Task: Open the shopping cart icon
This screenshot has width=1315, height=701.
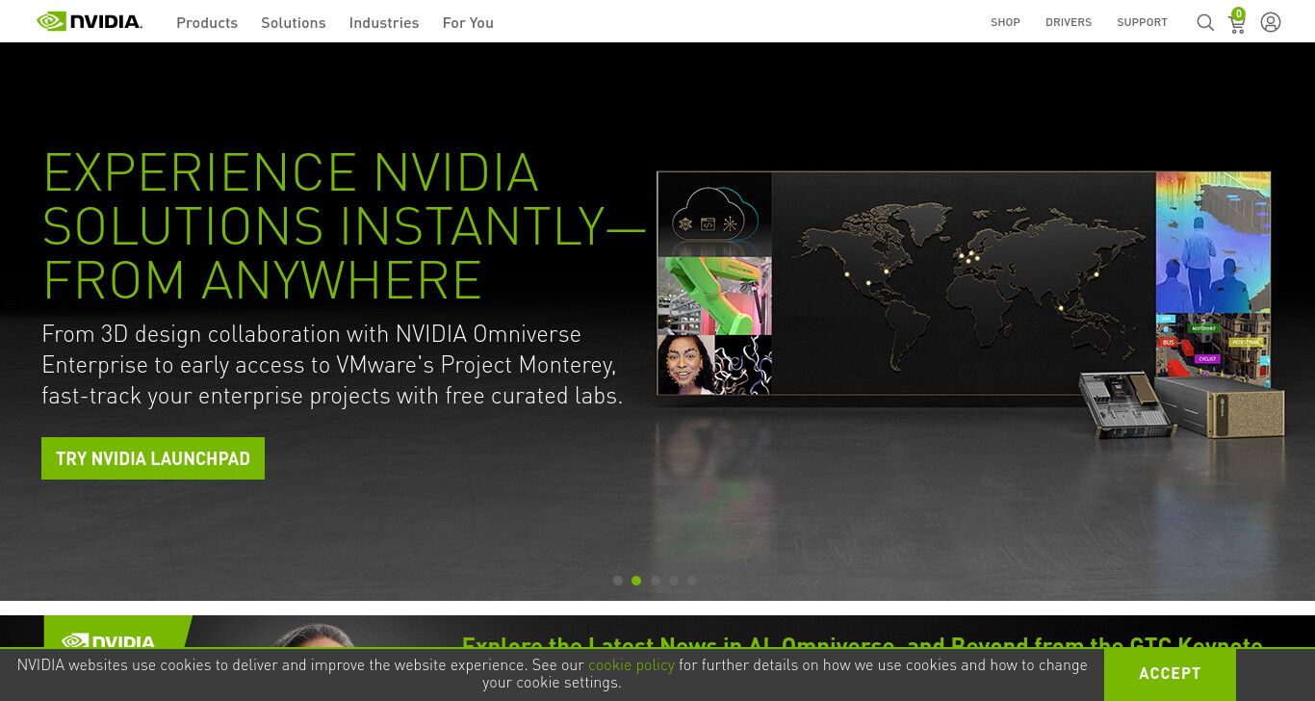Action: (1237, 21)
